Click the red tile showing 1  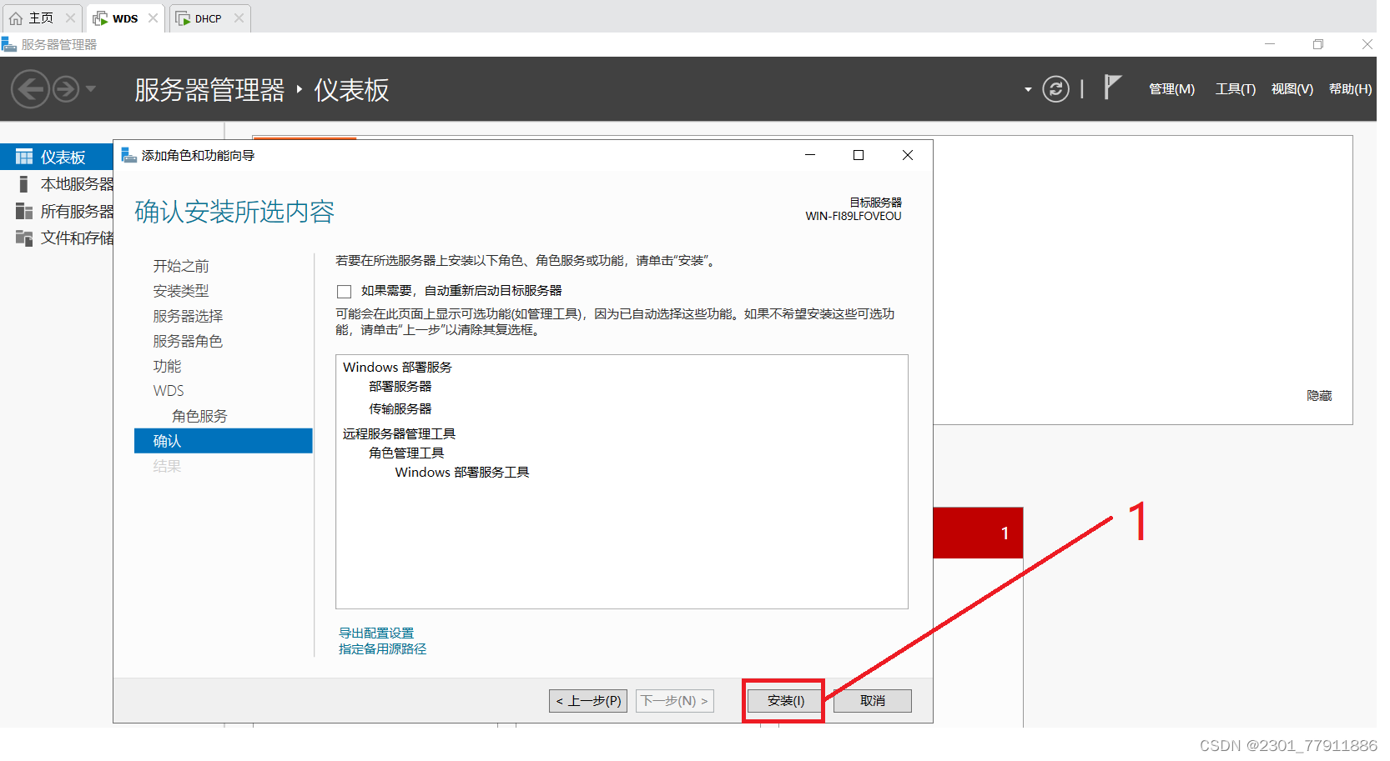pyautogui.click(x=978, y=533)
